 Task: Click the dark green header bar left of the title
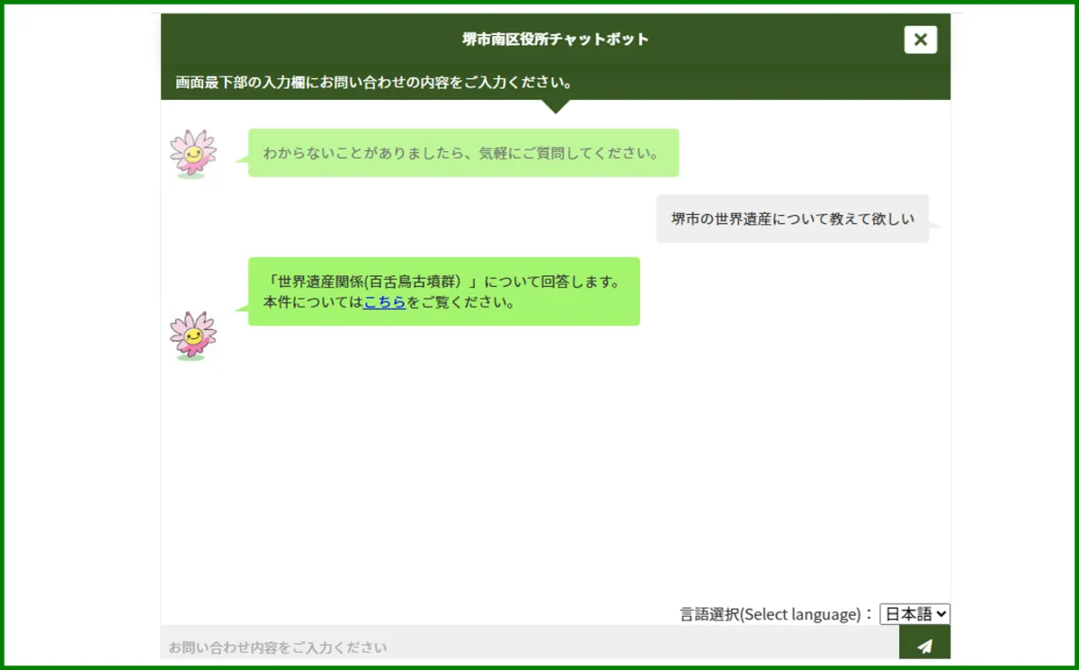tap(306, 40)
